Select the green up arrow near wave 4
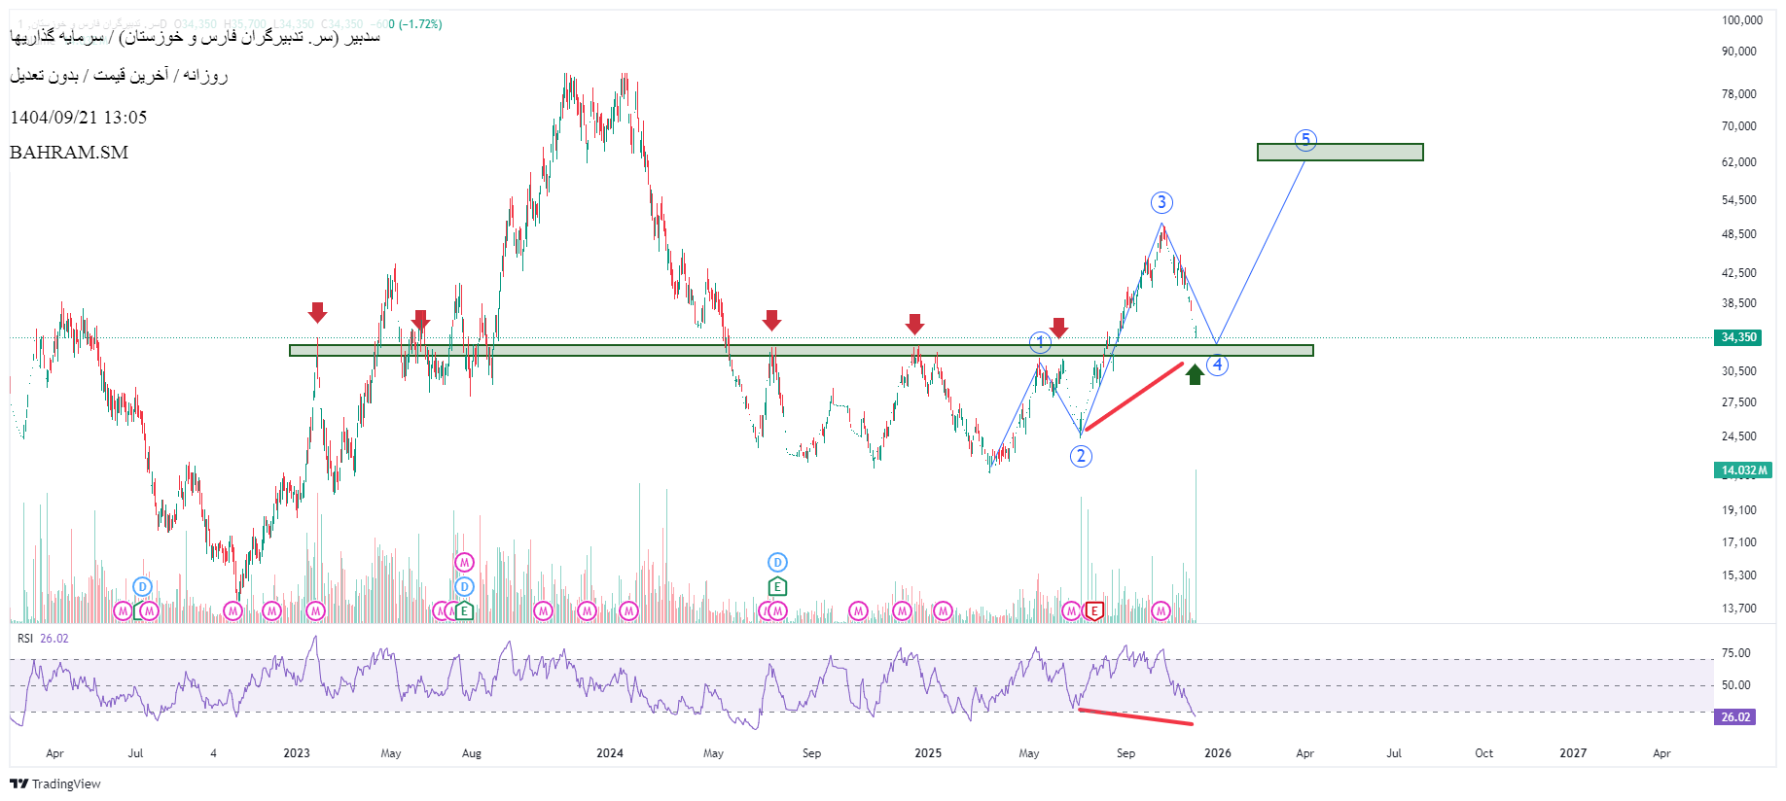This screenshot has width=1786, height=801. click(1195, 373)
